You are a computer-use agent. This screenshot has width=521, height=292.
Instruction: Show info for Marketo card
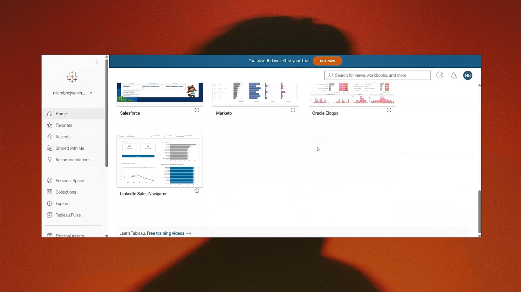[293, 110]
